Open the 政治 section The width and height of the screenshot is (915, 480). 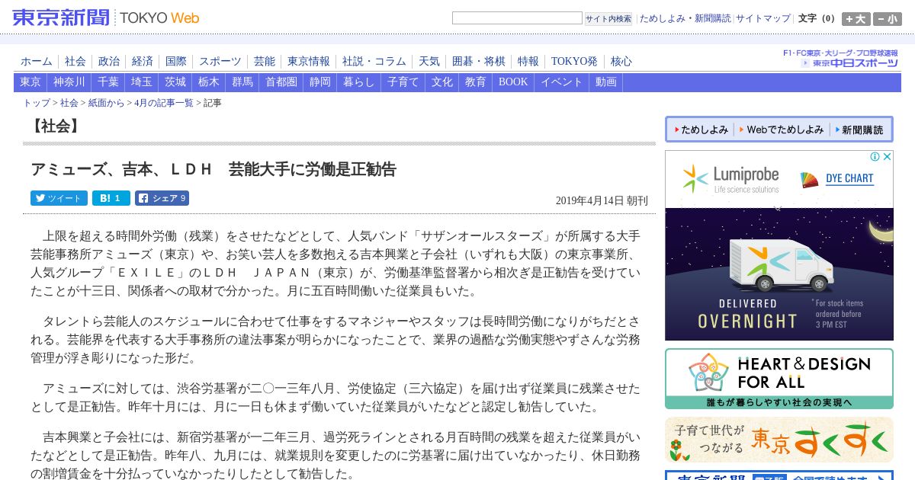[x=109, y=62]
